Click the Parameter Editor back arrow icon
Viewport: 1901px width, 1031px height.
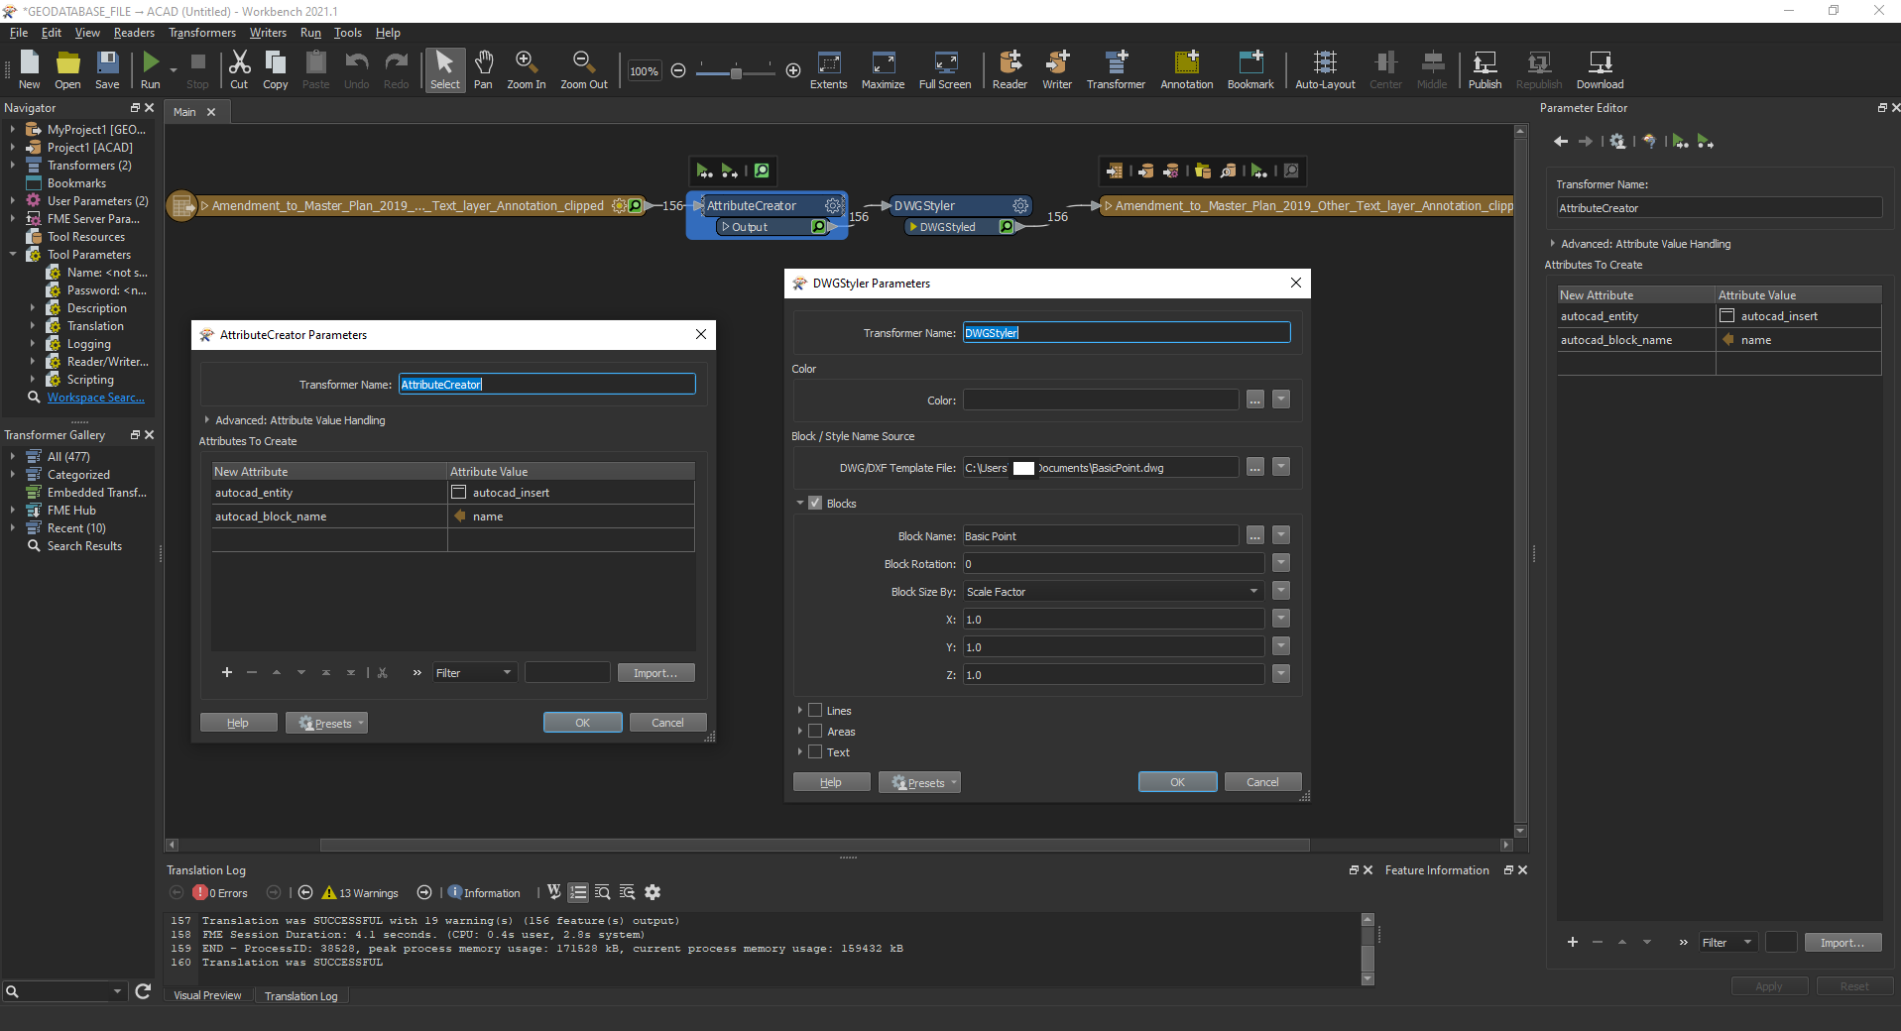pyautogui.click(x=1561, y=142)
